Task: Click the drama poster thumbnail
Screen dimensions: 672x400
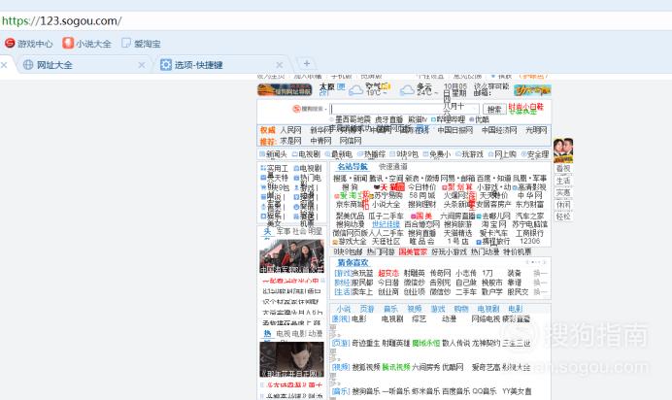Action: [x=291, y=359]
